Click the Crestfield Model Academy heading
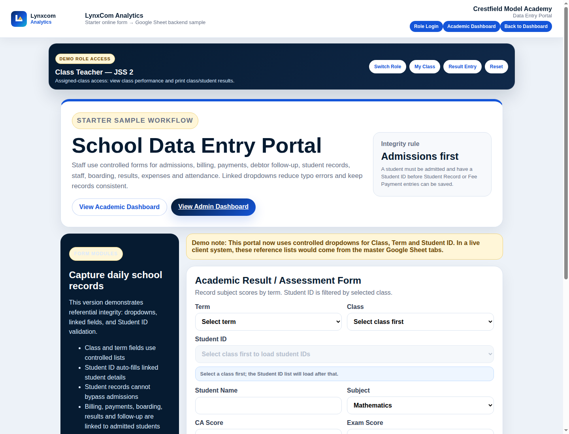Viewport: 569px width, 434px height. click(x=512, y=9)
